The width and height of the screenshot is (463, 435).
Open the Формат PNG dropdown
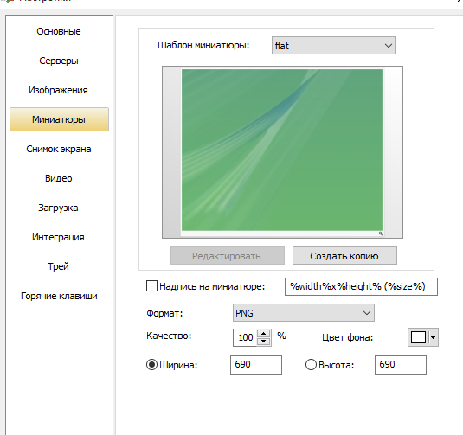click(x=303, y=313)
